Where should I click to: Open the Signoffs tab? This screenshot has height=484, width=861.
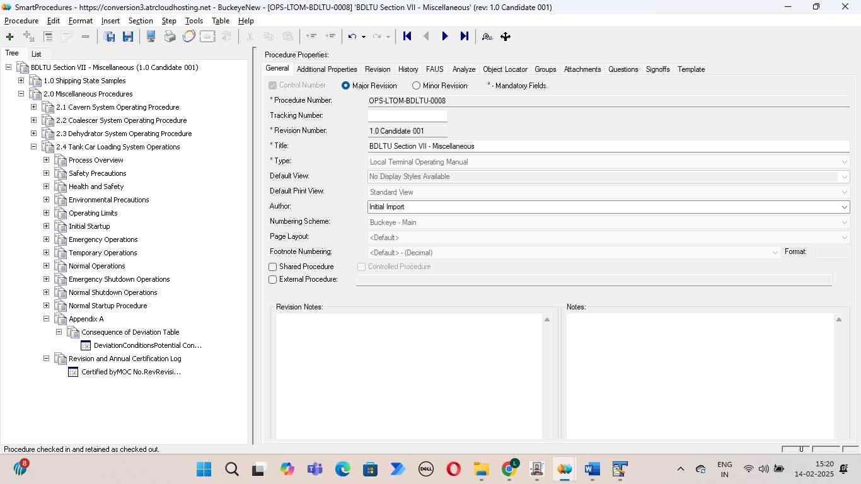(x=657, y=69)
